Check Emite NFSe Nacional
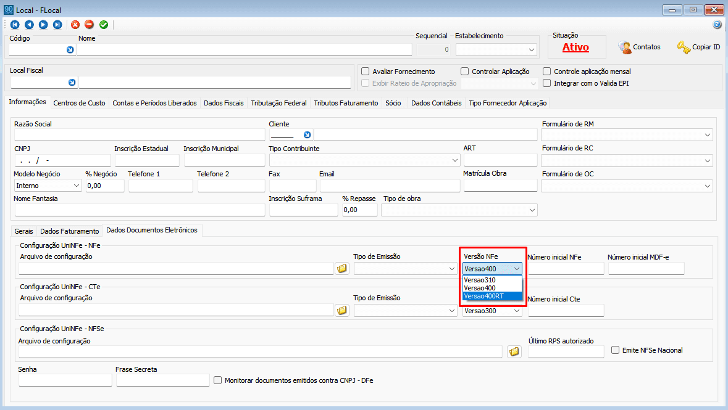The height and width of the screenshot is (410, 728). coord(615,350)
